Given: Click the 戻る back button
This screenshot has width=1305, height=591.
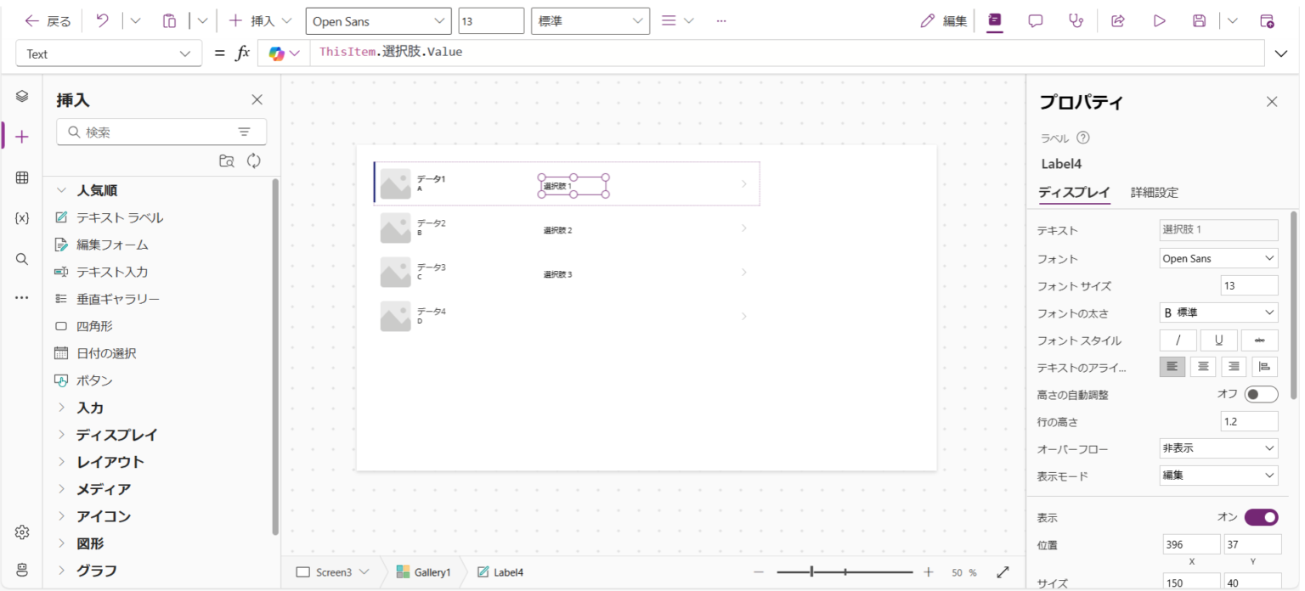Looking at the screenshot, I should 48,21.
